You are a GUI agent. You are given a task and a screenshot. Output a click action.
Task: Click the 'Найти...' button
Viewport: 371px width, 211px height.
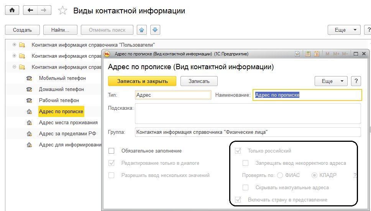[x=60, y=30]
